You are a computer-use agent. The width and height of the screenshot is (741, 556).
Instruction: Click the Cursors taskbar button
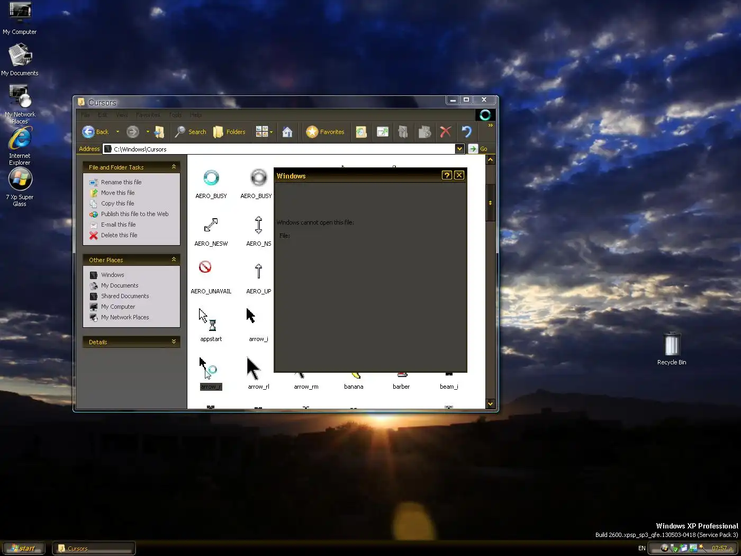click(x=94, y=548)
